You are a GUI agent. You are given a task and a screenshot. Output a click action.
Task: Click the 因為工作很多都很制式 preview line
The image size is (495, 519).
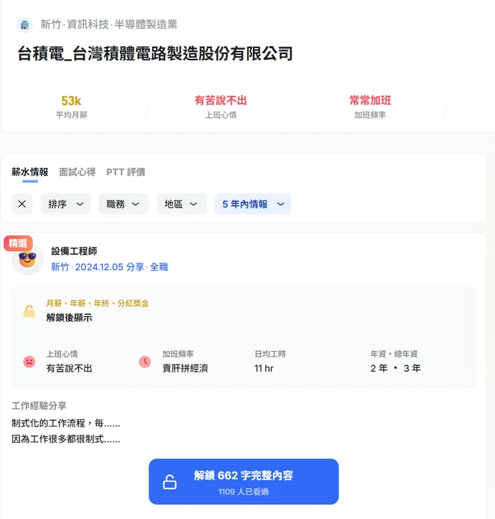point(66,439)
